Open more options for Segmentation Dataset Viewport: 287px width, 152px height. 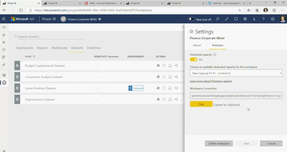182,99
